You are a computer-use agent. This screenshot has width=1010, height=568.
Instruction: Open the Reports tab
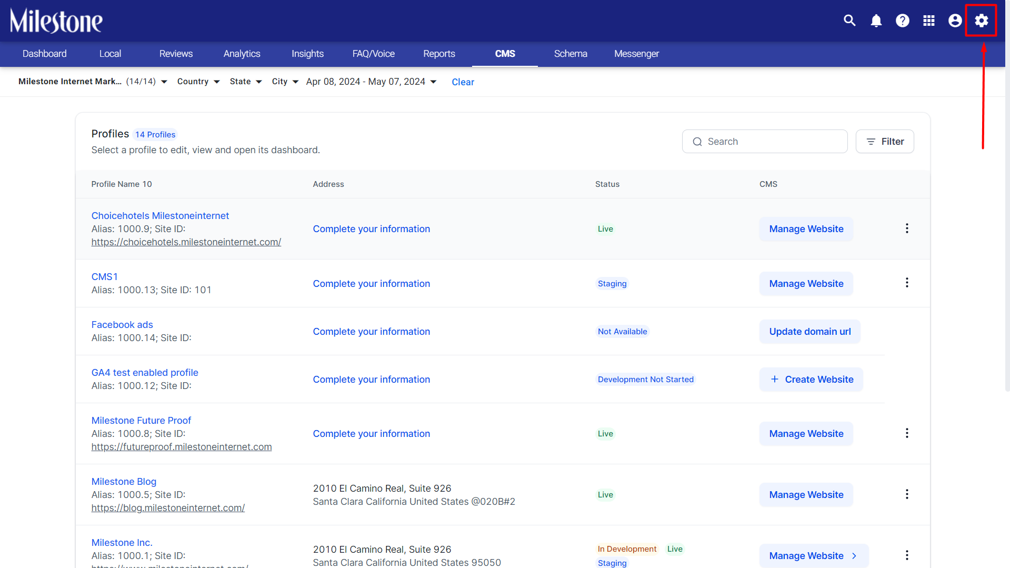[439, 54]
